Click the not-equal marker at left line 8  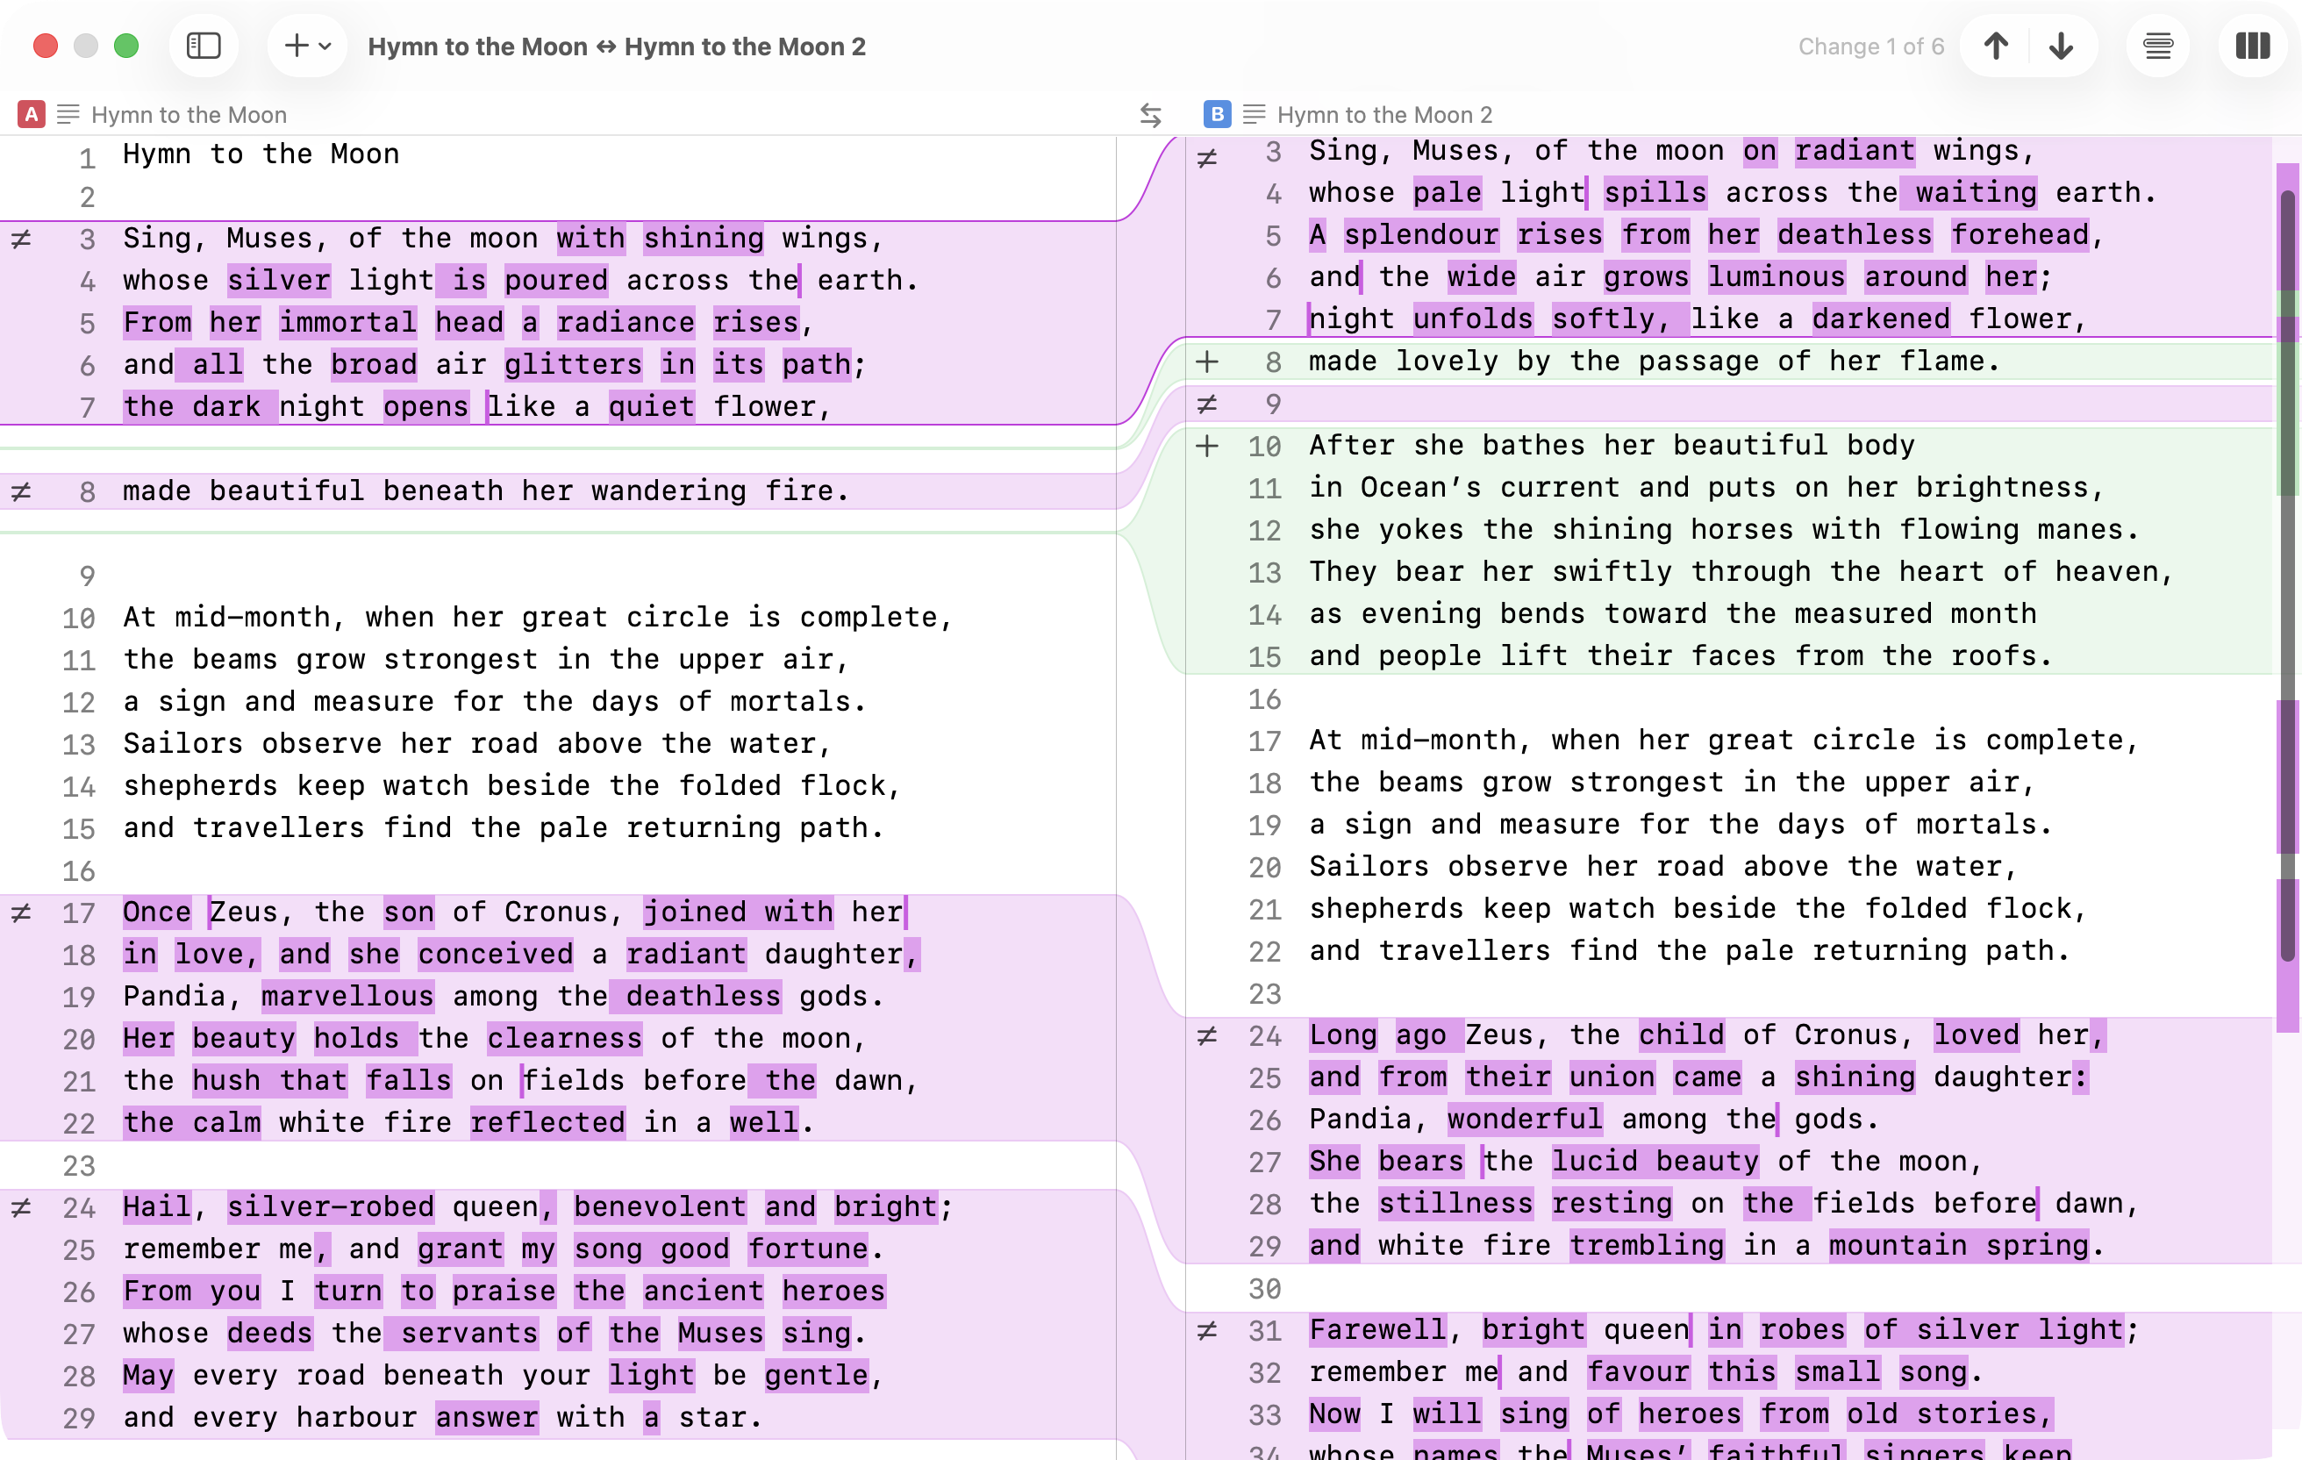tap(21, 491)
